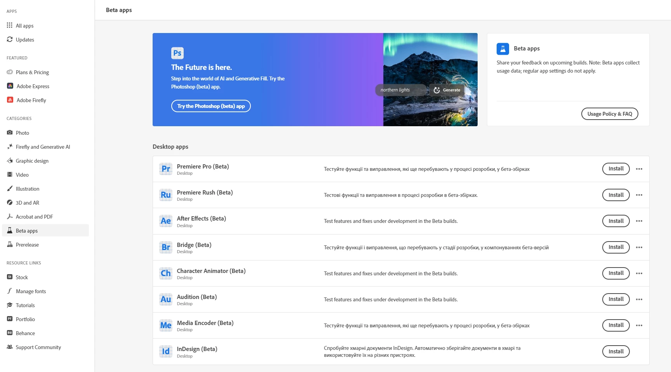Install Character Animator (Beta)

(x=616, y=273)
